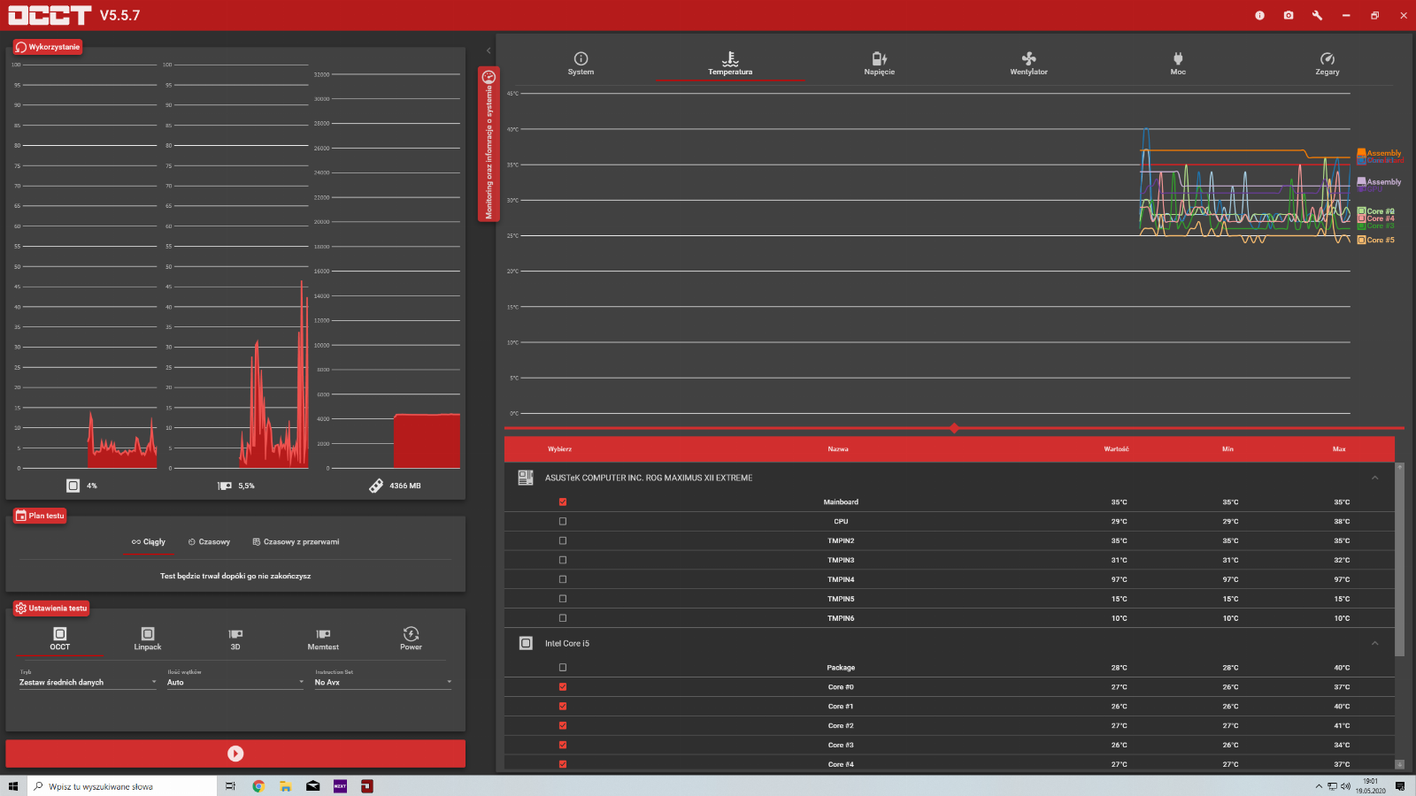
Task: Open the Tryb dropdown Zestaw średnich danych
Action: point(88,682)
